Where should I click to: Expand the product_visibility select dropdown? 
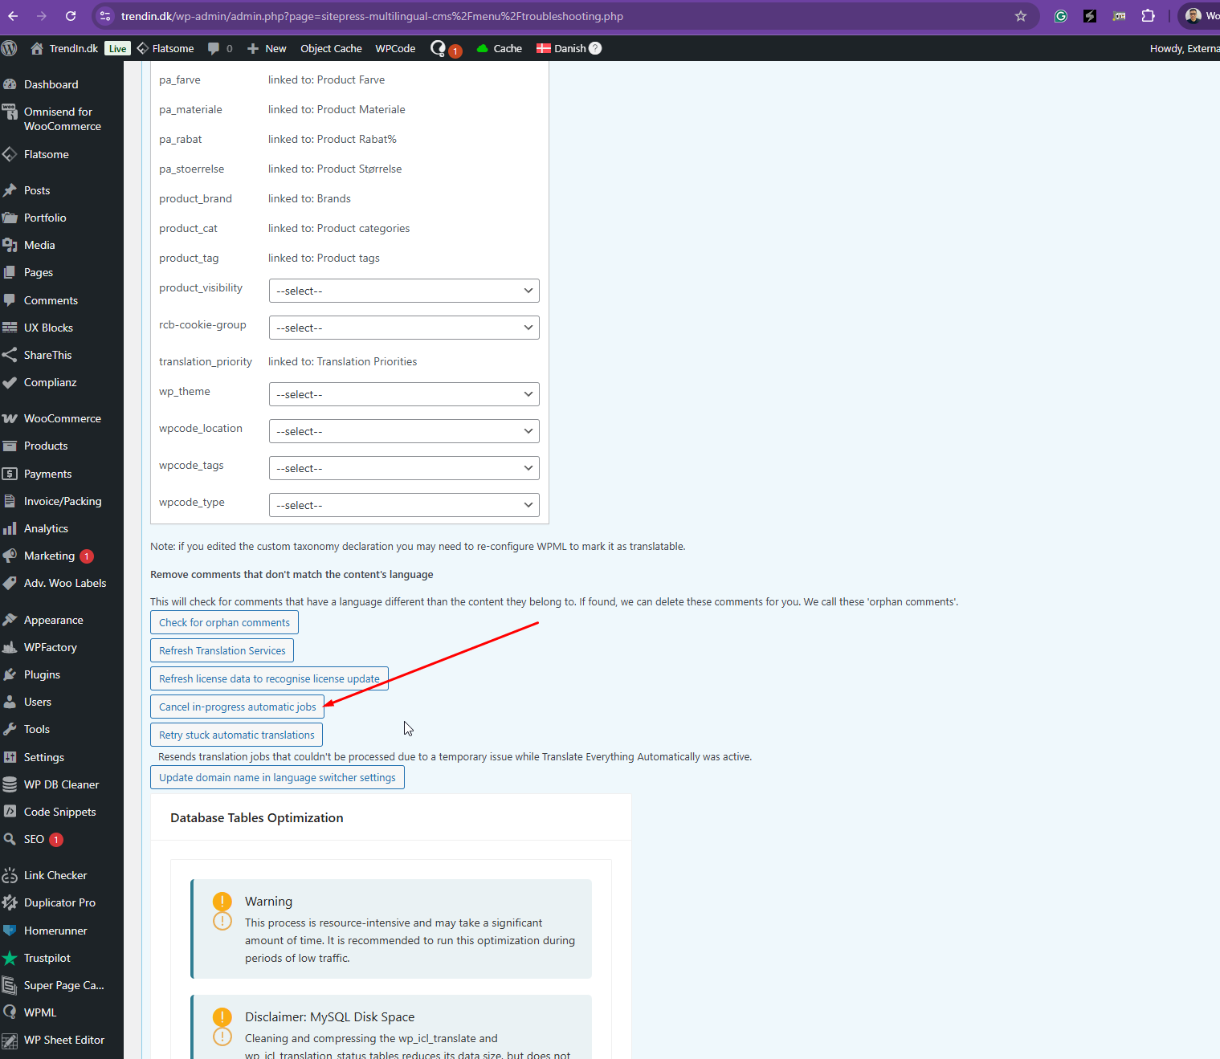[403, 291]
